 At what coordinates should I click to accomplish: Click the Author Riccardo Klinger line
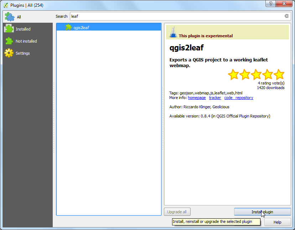pyautogui.click(x=199, y=107)
